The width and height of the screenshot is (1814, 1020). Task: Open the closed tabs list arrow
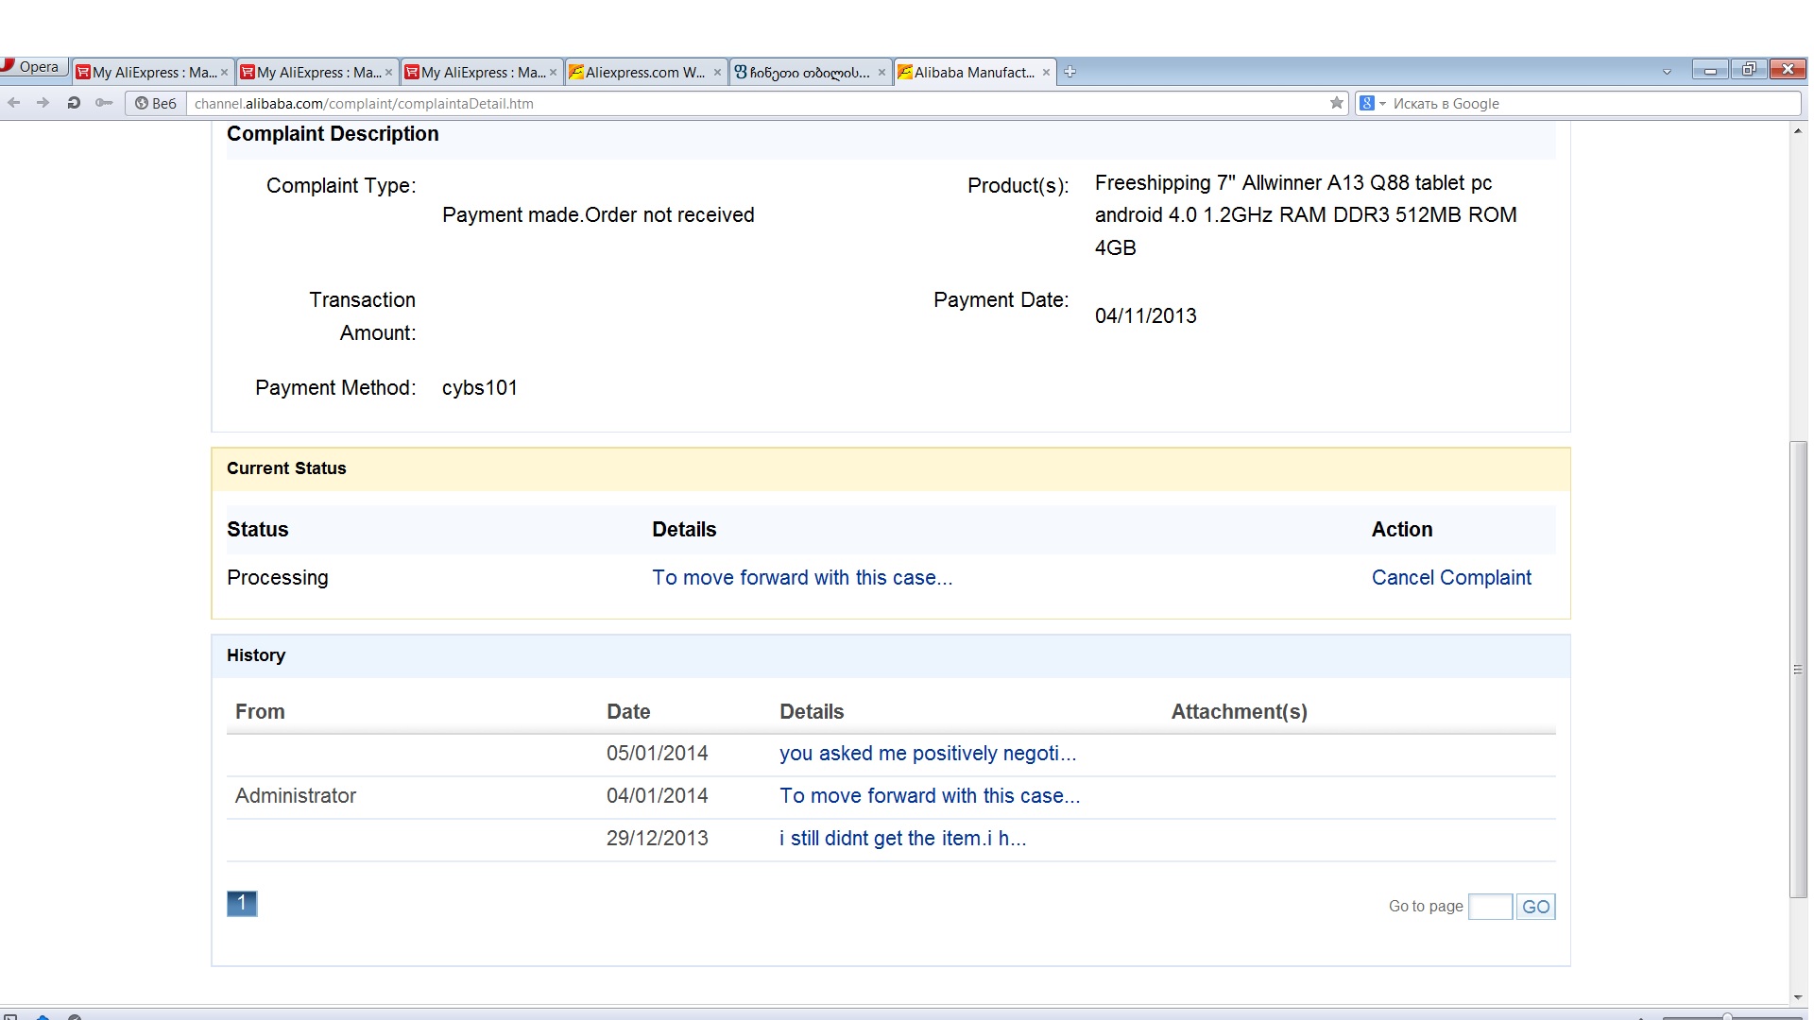(1667, 72)
